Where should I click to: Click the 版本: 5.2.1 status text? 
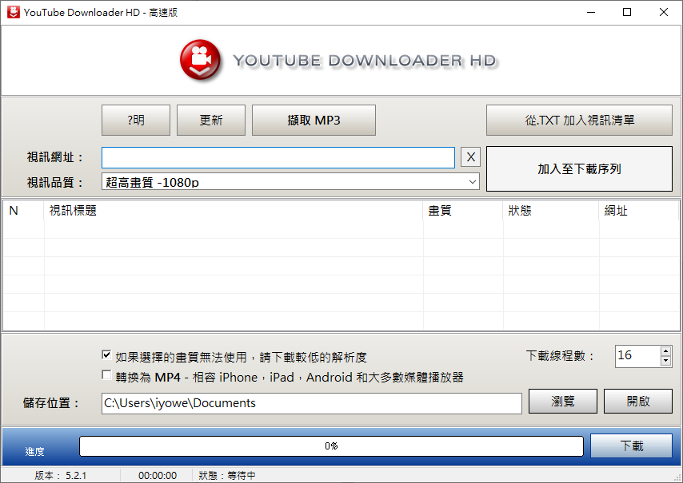point(61,476)
